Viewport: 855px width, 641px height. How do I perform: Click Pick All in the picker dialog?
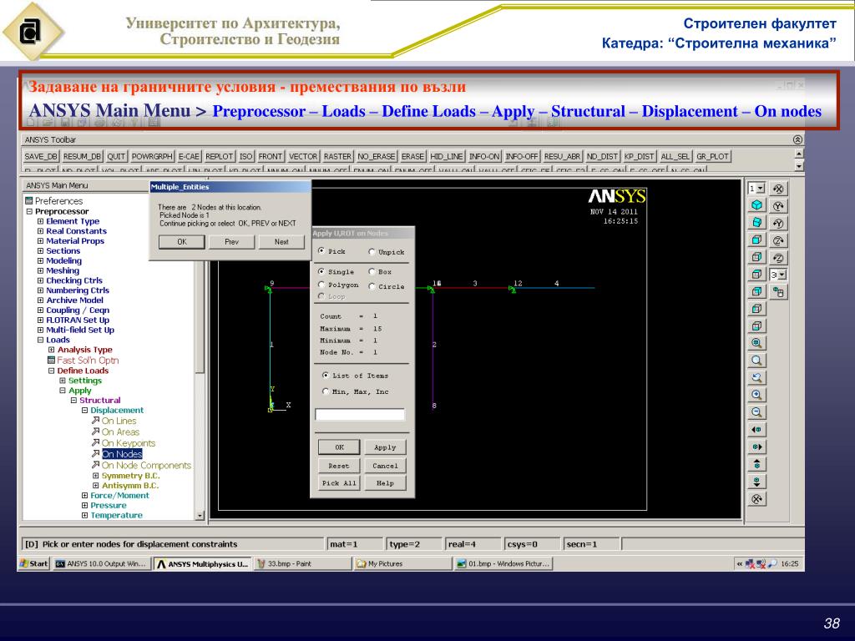339,483
